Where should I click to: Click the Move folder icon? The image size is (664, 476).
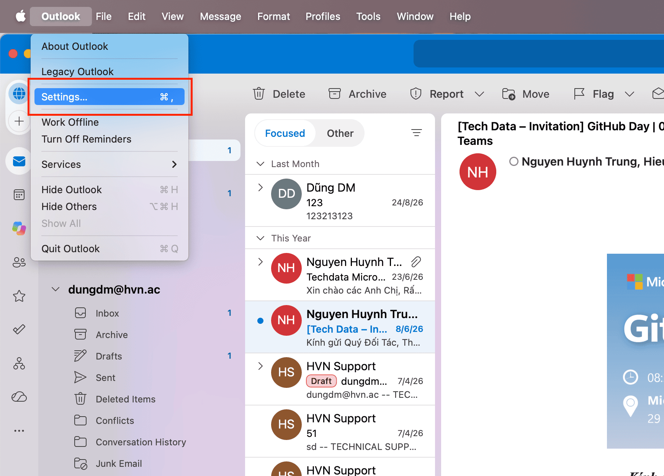tap(509, 94)
